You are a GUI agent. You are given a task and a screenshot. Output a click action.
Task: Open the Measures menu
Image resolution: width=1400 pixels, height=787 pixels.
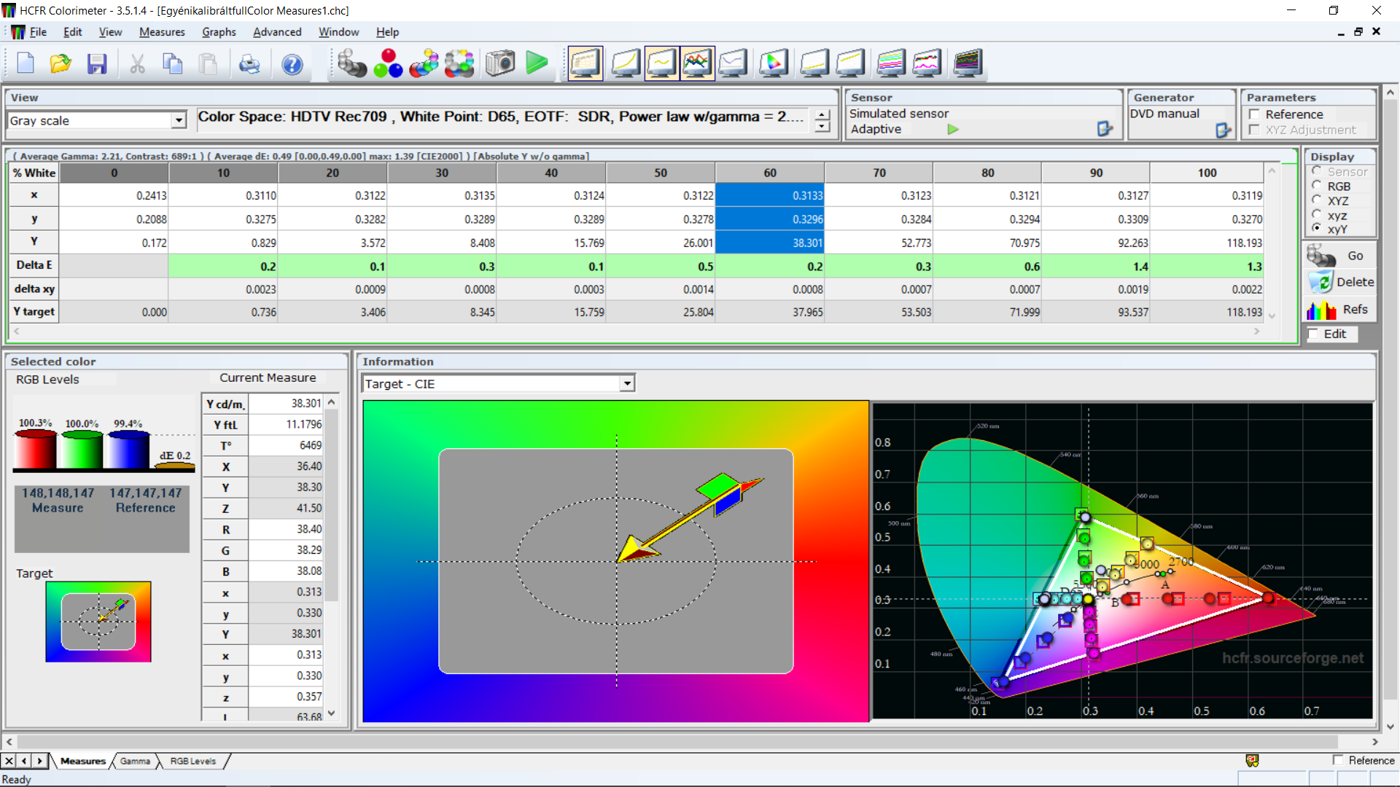(x=162, y=32)
